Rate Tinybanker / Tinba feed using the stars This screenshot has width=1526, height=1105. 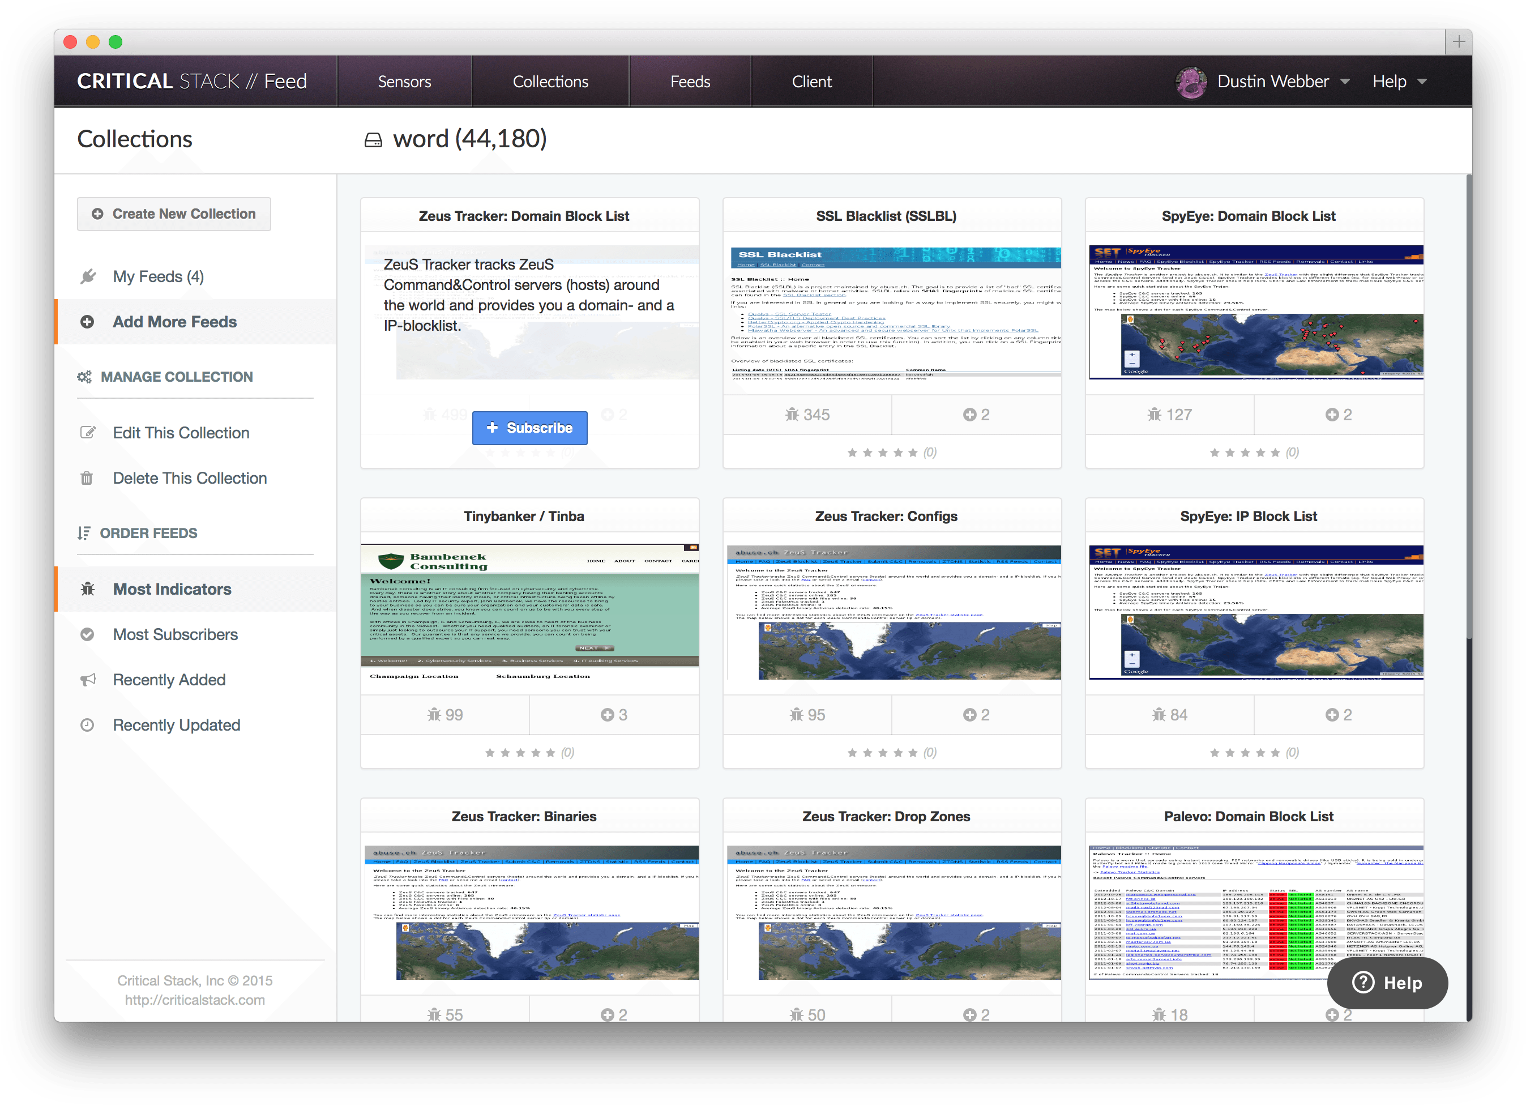(520, 752)
